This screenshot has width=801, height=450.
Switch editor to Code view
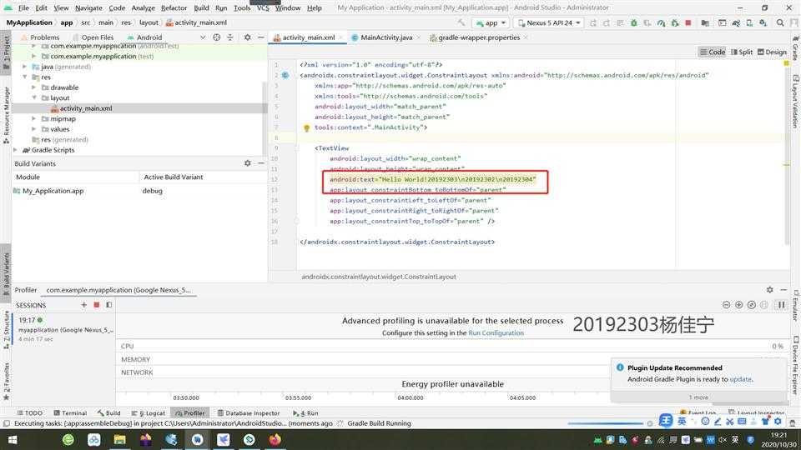click(x=712, y=52)
